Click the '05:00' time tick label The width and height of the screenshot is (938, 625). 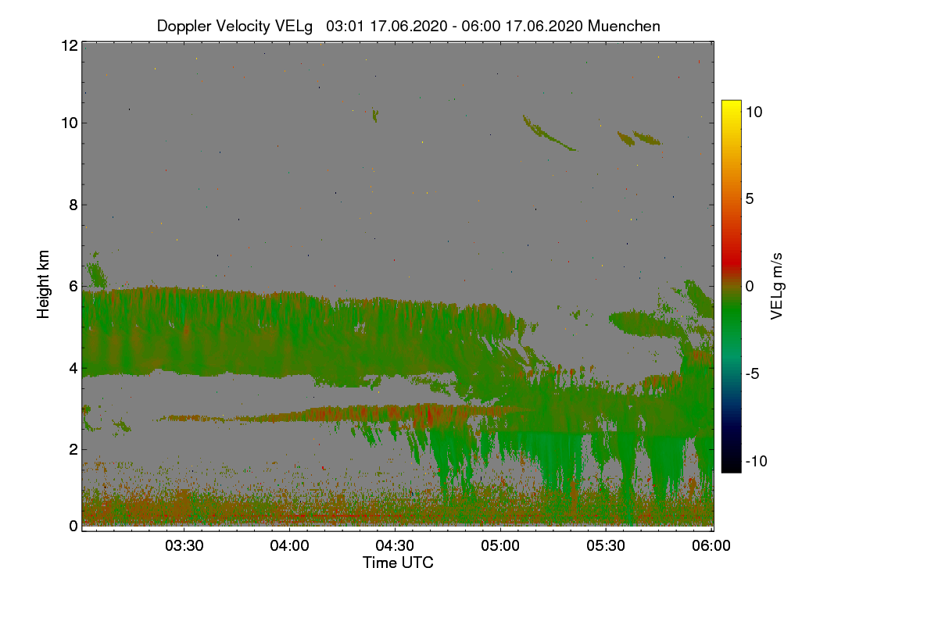(x=500, y=546)
